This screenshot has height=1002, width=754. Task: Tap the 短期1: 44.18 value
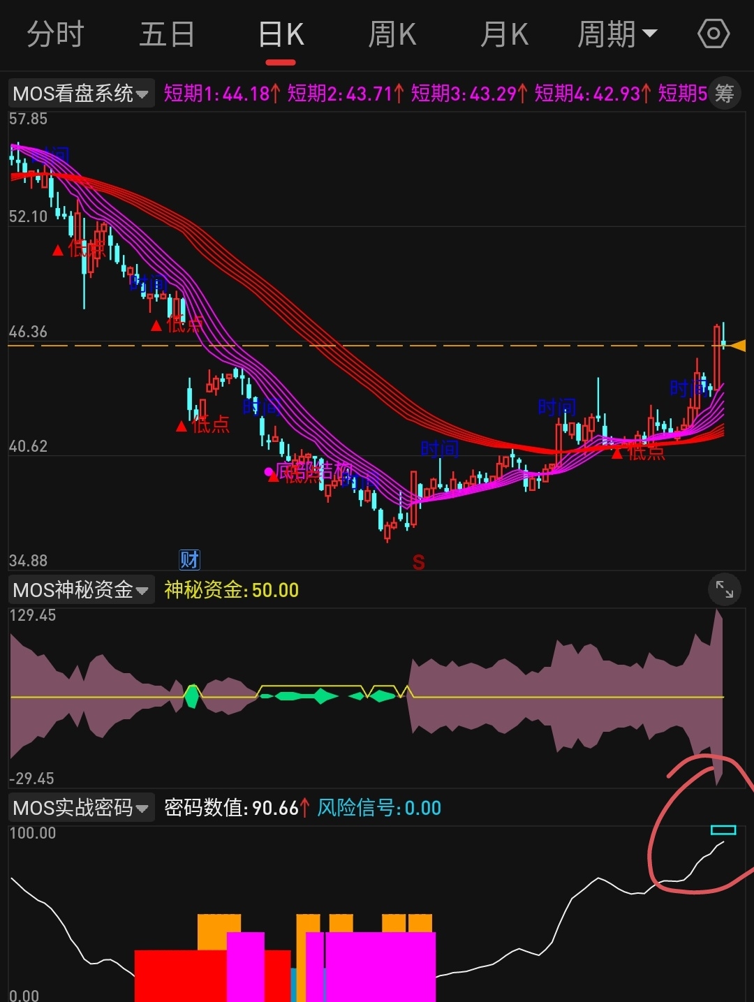pyautogui.click(x=222, y=93)
